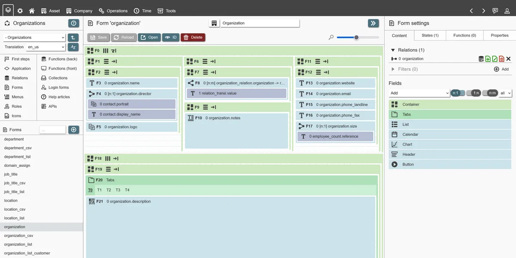Open Login forms in sidebar
Image resolution: width=516 pixels, height=258 pixels.
pos(55,87)
